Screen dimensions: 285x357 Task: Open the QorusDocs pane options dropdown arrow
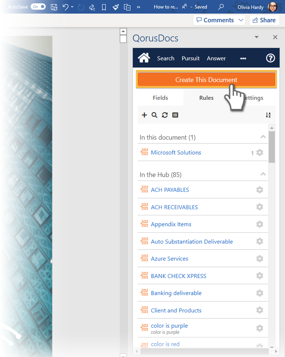(x=256, y=37)
